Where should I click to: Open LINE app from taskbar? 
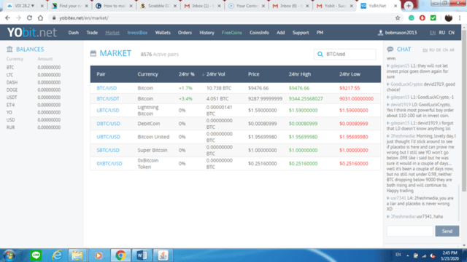coord(36,255)
